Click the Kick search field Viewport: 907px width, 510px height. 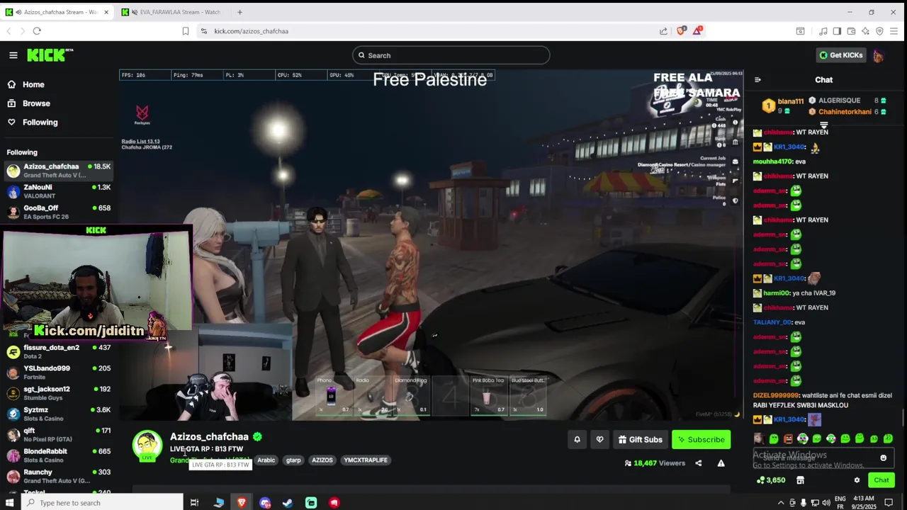click(451, 55)
